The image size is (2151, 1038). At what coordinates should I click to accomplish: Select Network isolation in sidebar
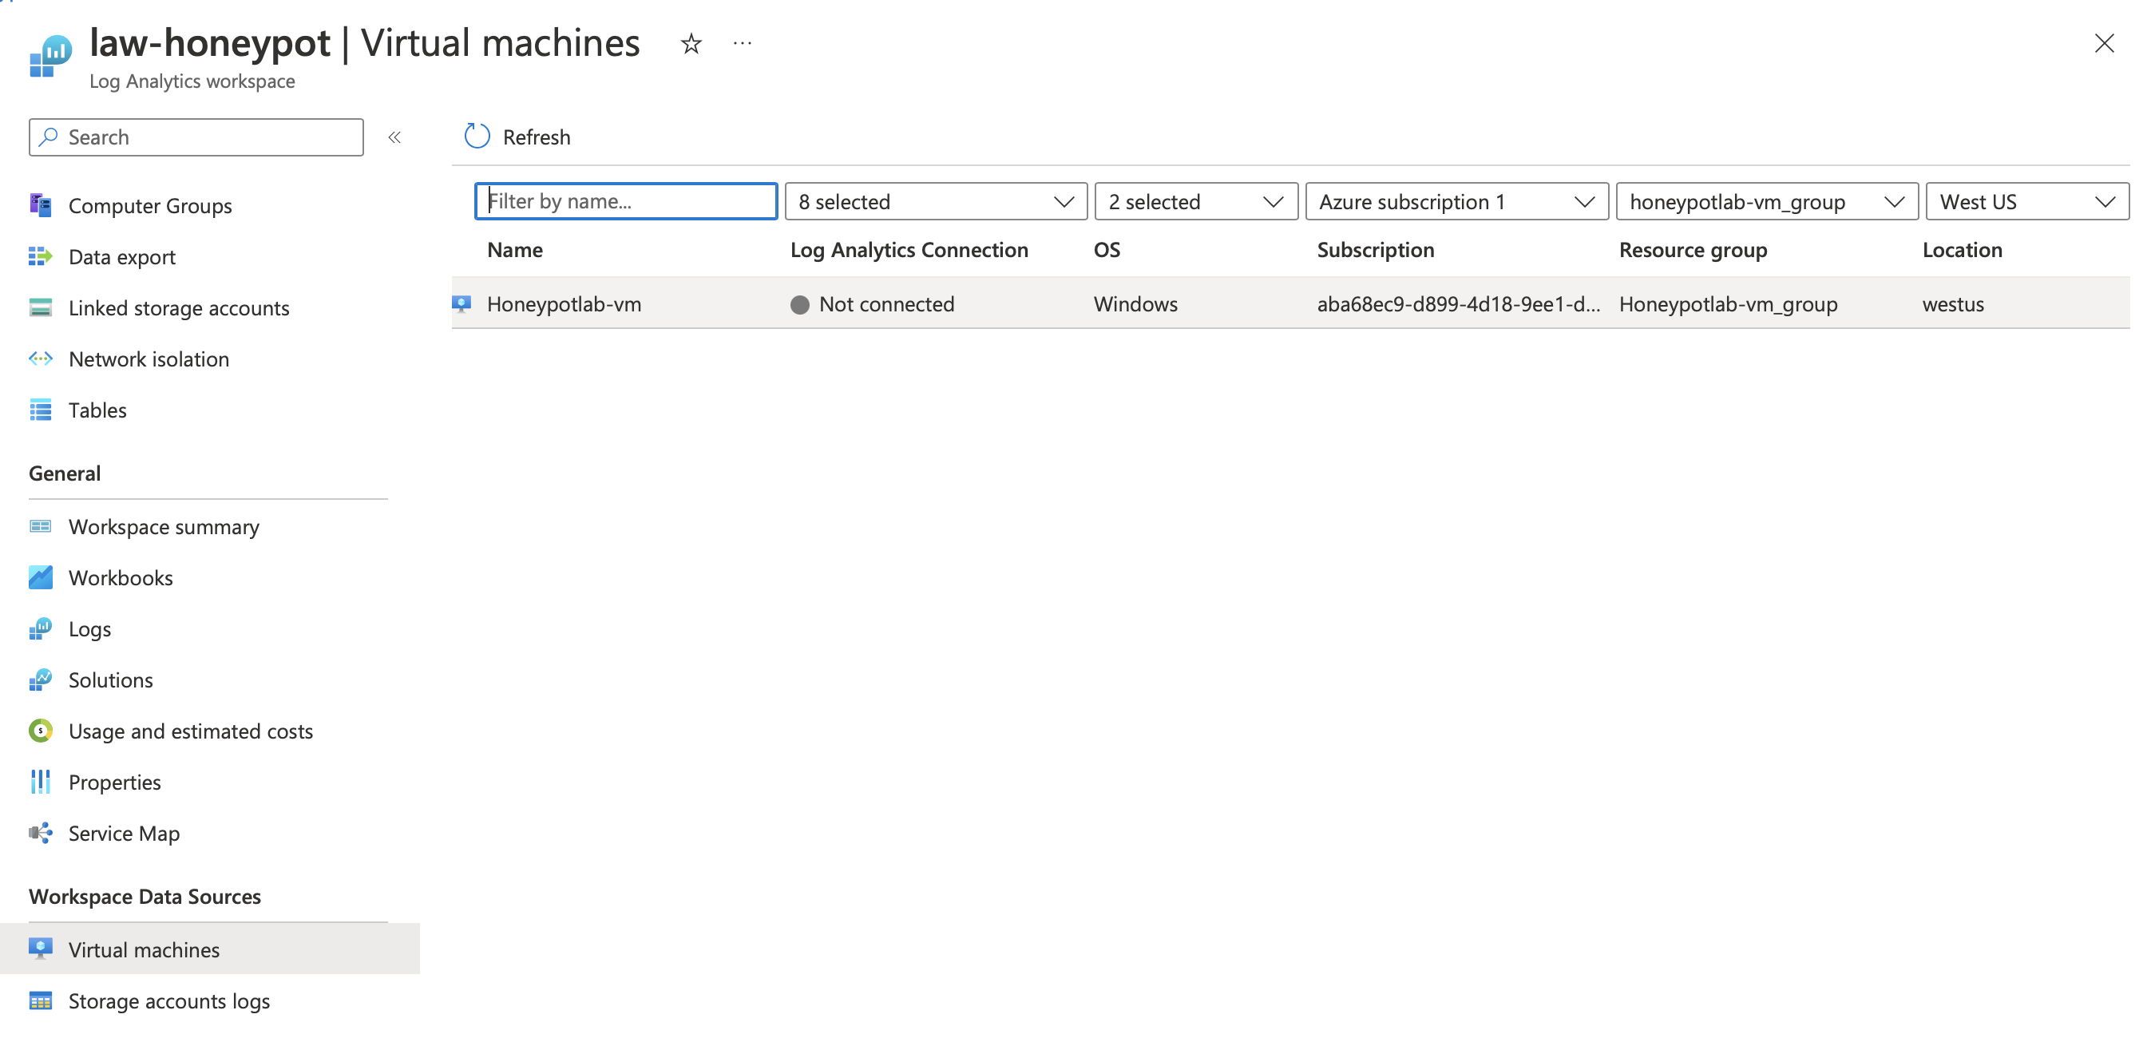(x=149, y=359)
